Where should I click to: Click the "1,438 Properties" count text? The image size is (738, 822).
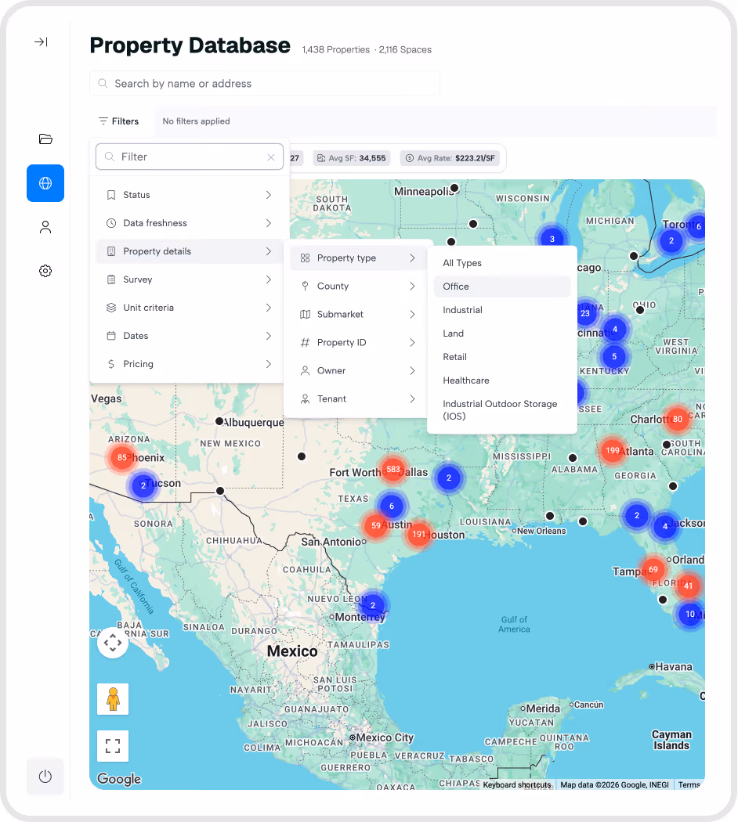[x=335, y=50]
